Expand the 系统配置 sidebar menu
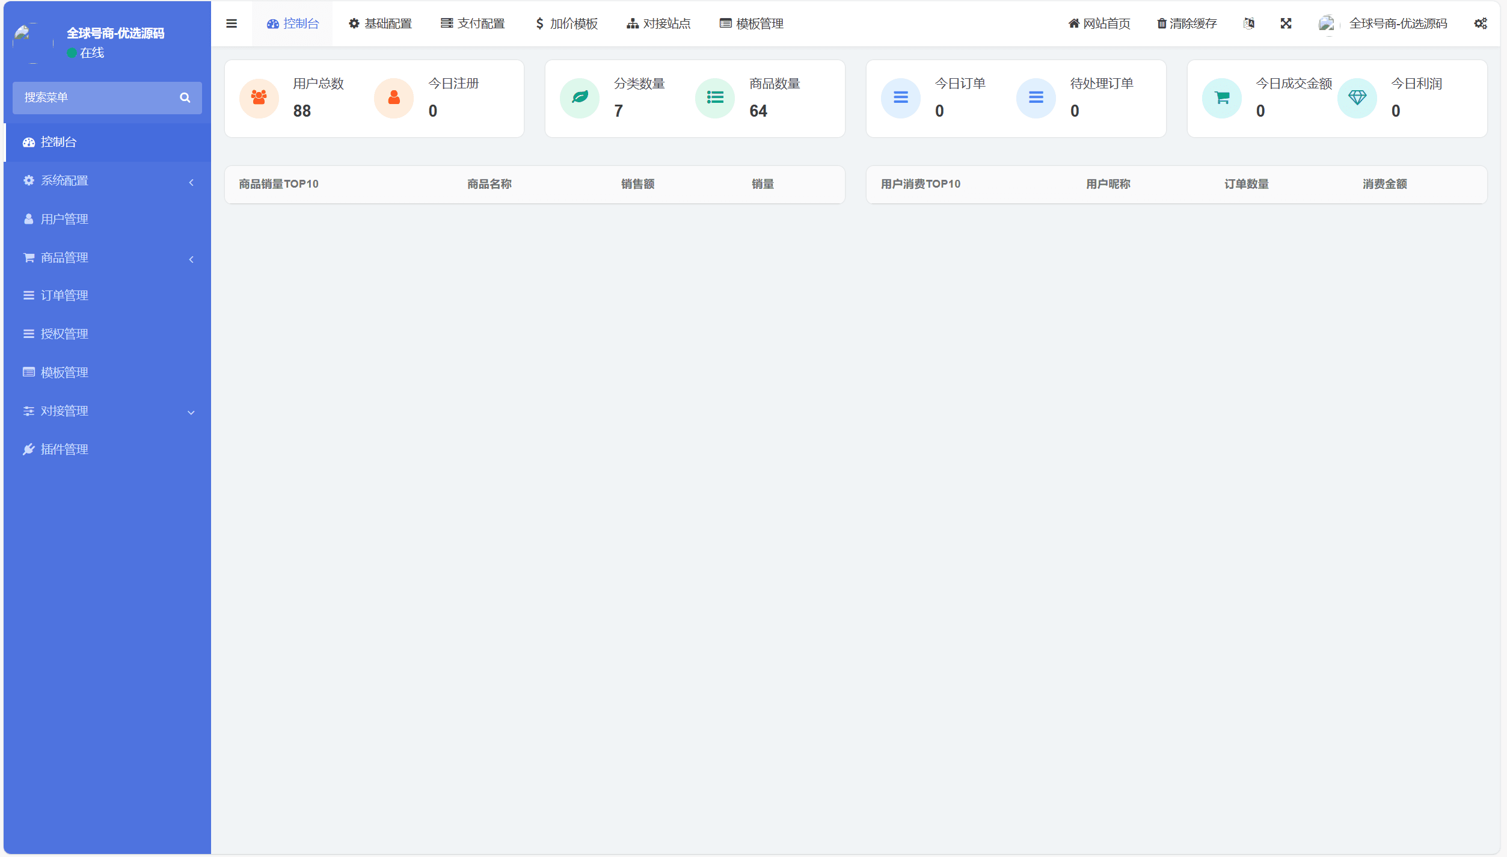The height and width of the screenshot is (857, 1507). coord(107,180)
